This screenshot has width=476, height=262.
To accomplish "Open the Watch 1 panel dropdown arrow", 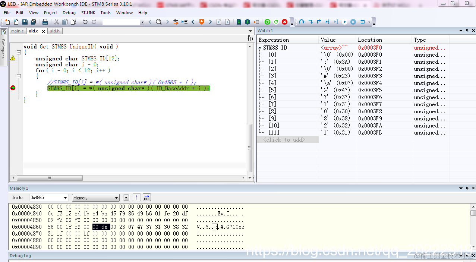I will [461, 31].
